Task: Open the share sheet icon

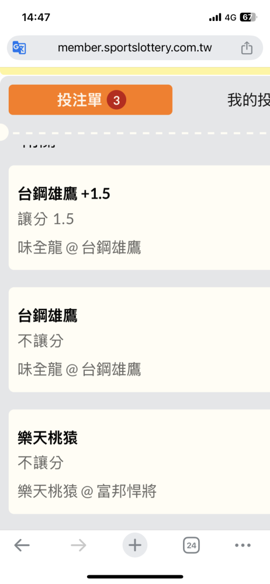Action: point(247,48)
